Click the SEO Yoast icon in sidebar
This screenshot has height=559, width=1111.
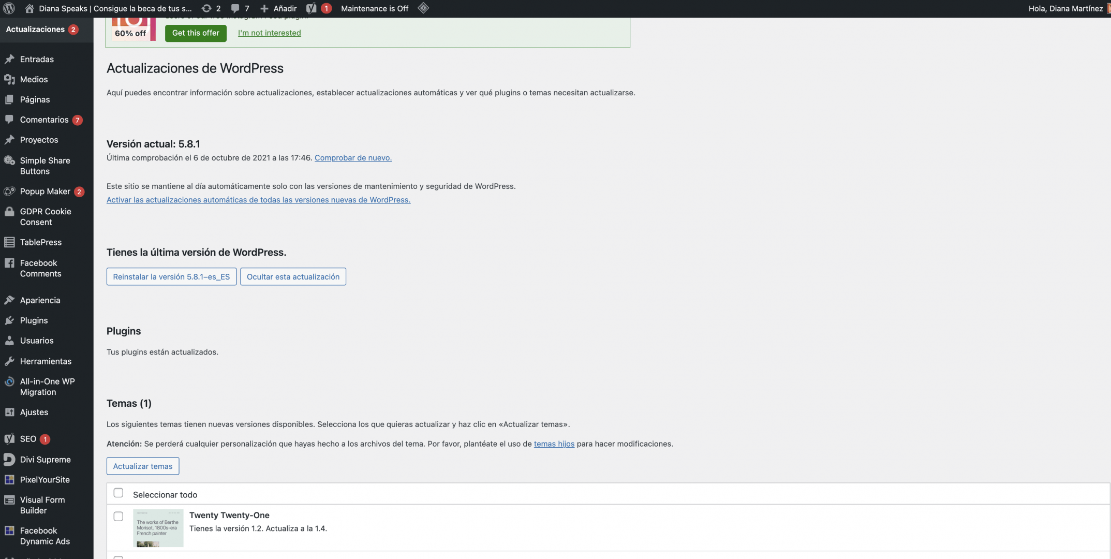(x=9, y=439)
